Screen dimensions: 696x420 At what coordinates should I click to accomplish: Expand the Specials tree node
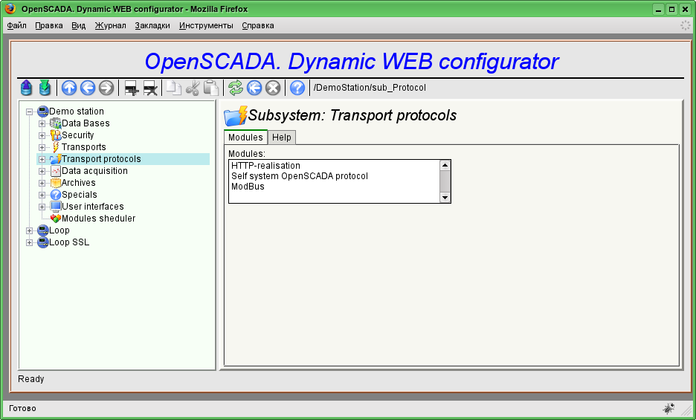tap(42, 195)
